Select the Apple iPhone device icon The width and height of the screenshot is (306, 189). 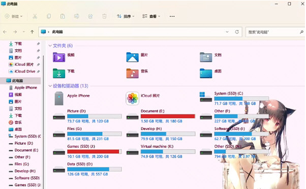pyautogui.click(x=59, y=98)
